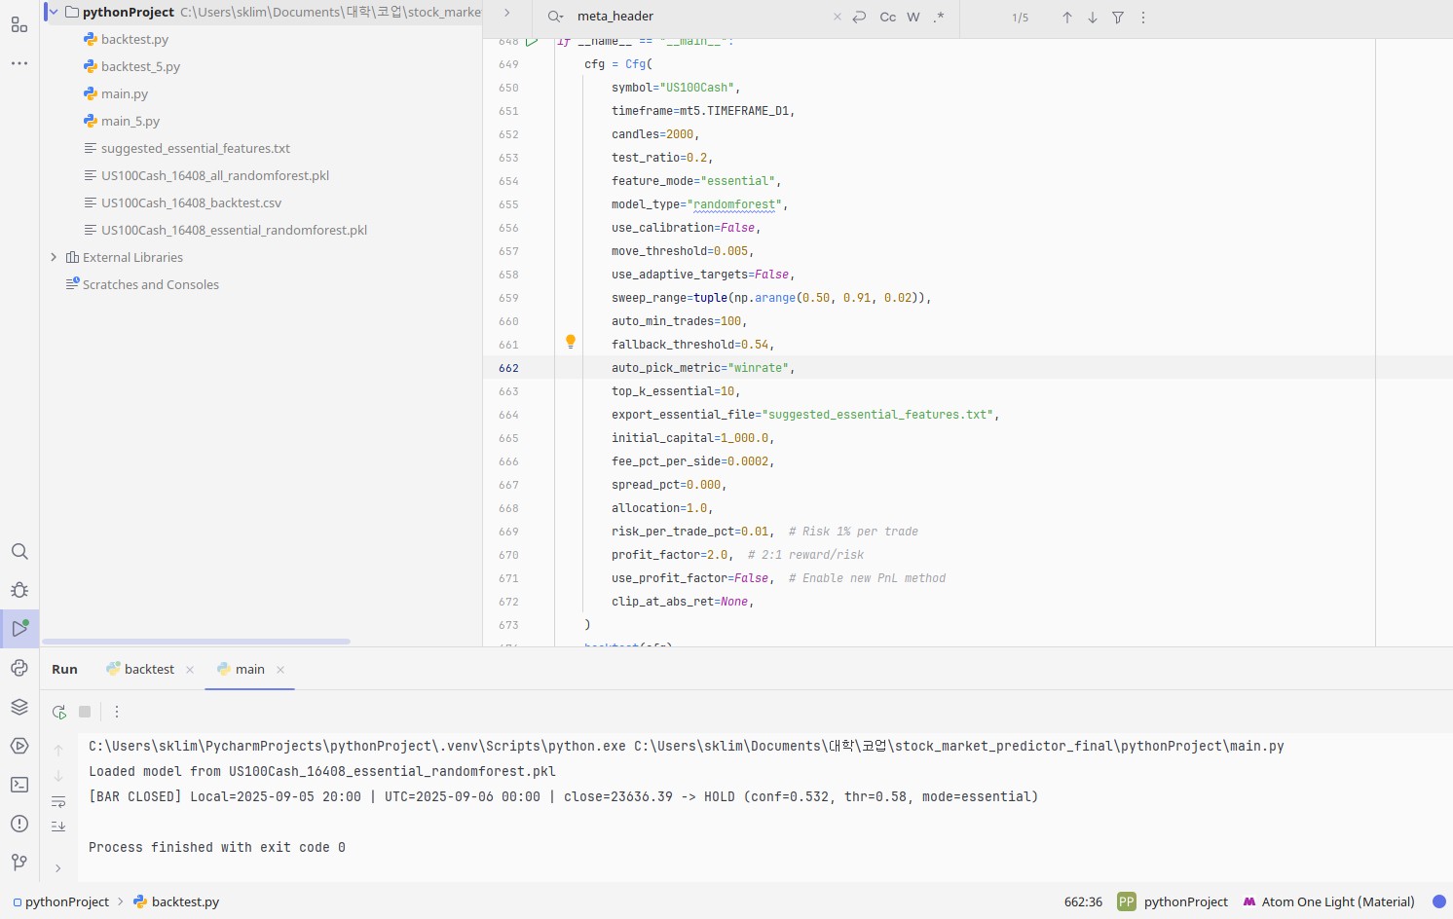The width and height of the screenshot is (1453, 919).
Task: Click the 662:36 line position indicator
Action: [1083, 901]
